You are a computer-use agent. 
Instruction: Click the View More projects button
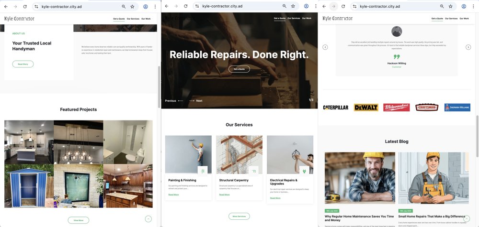(x=78, y=220)
